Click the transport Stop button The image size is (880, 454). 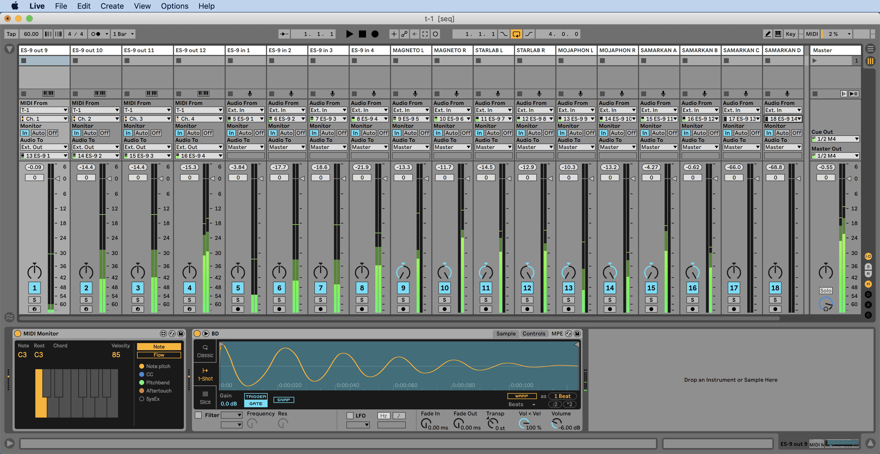click(362, 34)
